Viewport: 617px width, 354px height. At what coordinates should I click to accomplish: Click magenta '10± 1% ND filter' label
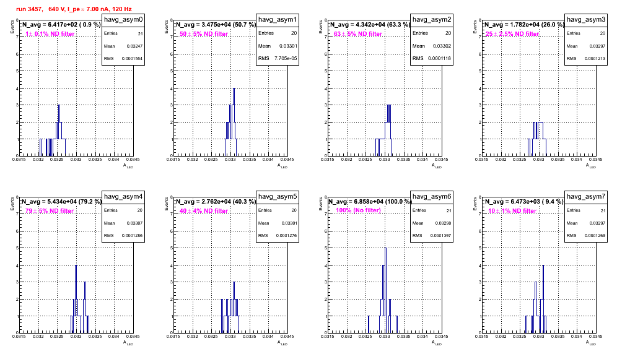click(x=512, y=211)
